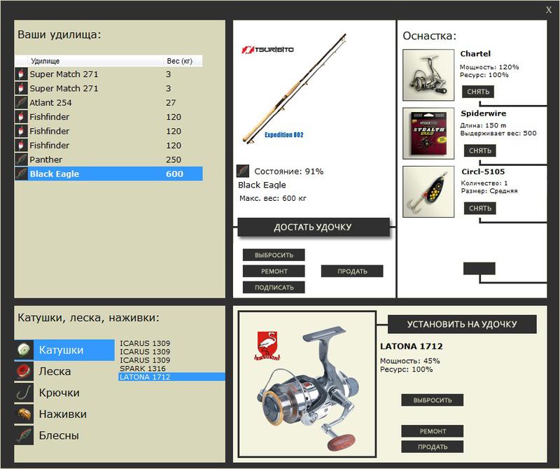The height and width of the screenshot is (469, 560).
Task: Select the first ICARUS 1309 reel
Action: (x=171, y=343)
